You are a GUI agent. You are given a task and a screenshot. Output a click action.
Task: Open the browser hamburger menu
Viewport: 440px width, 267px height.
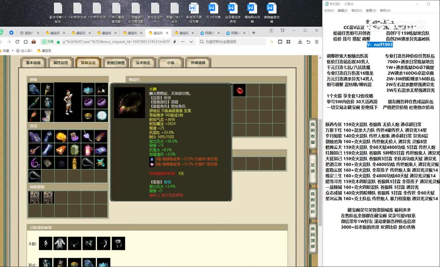pyautogui.click(x=316, y=42)
